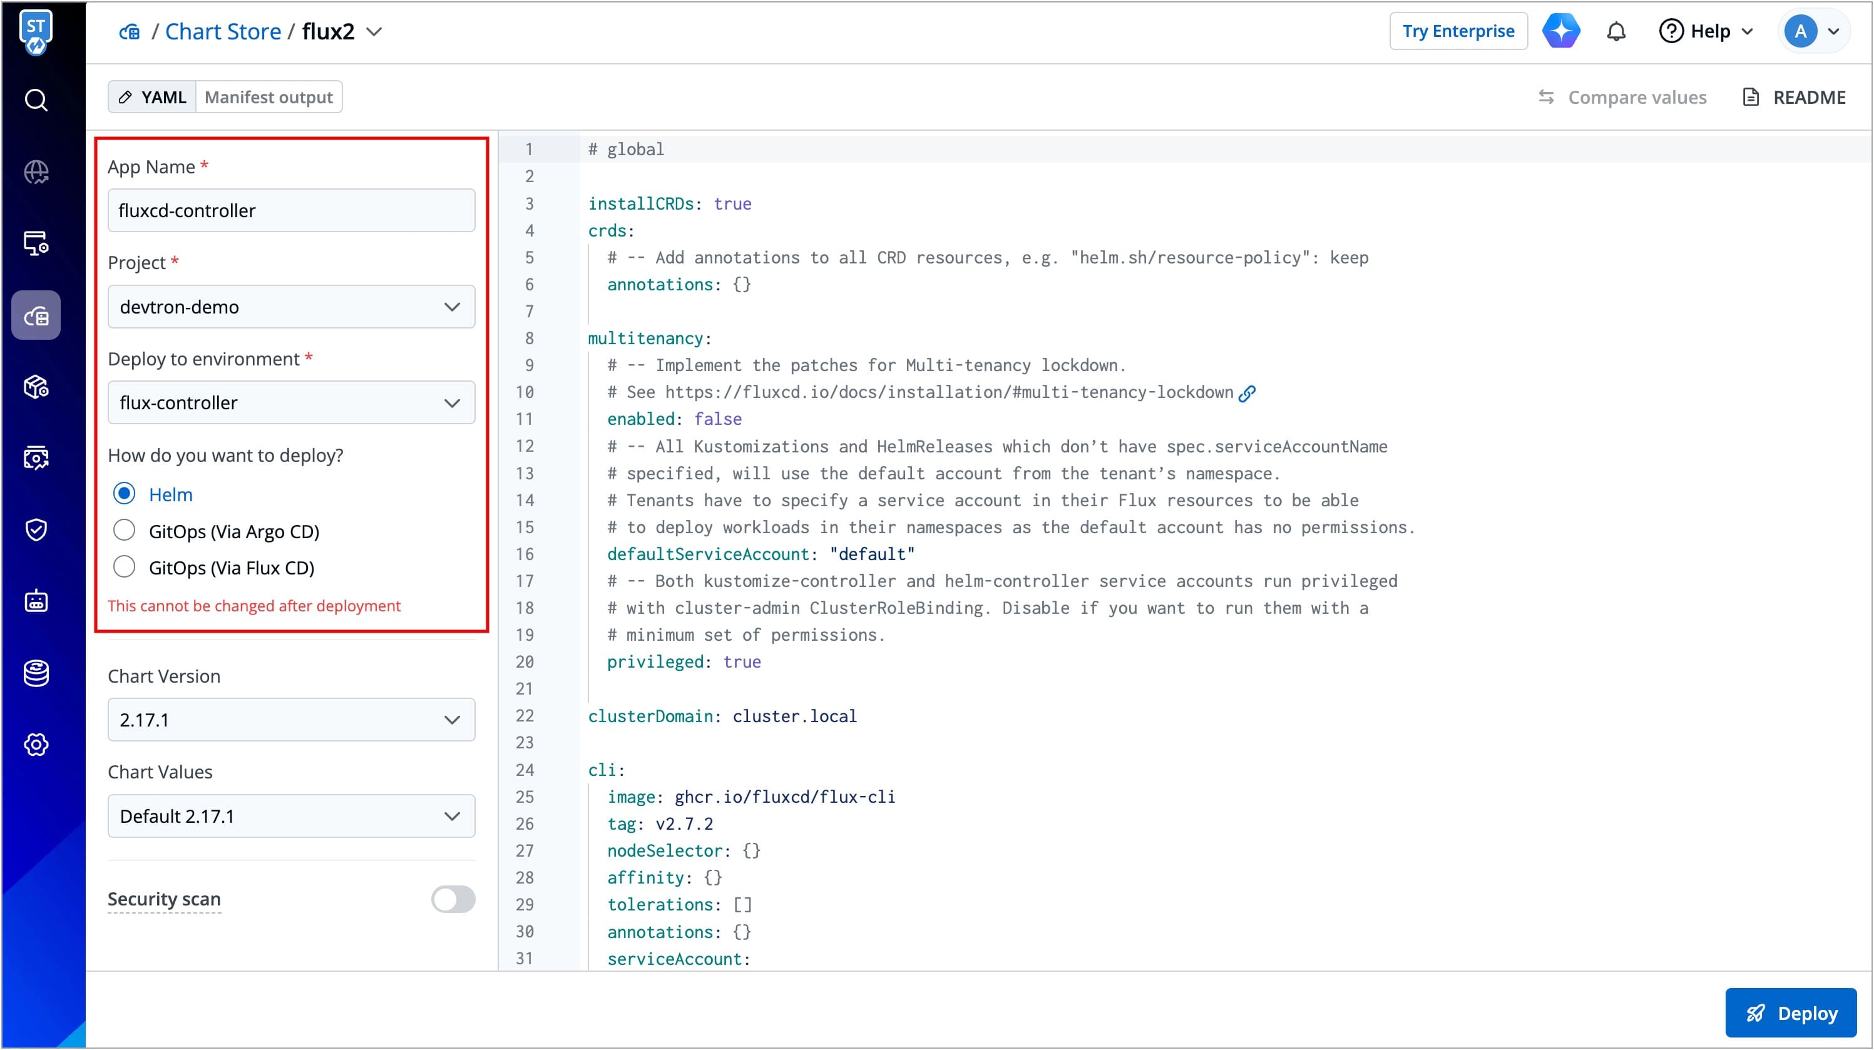
Task: Click the resource browser stack icon
Action: [x=36, y=673]
